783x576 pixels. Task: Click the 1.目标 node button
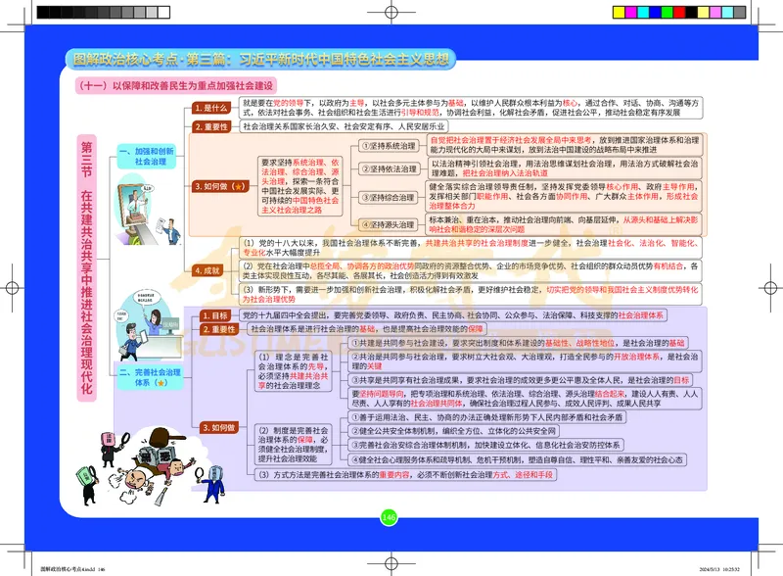point(214,317)
